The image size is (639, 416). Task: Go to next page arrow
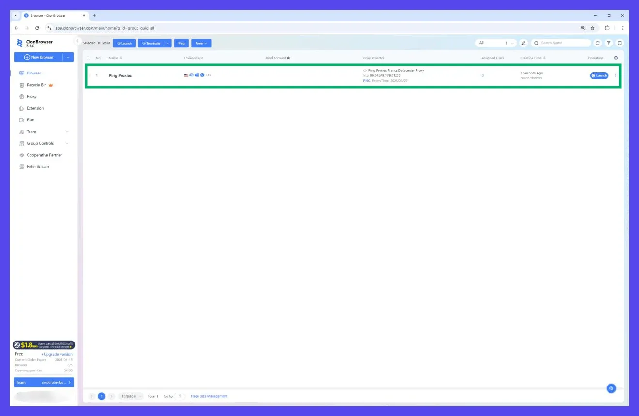111,396
